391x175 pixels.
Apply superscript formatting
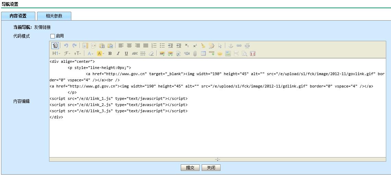[x=195, y=45]
